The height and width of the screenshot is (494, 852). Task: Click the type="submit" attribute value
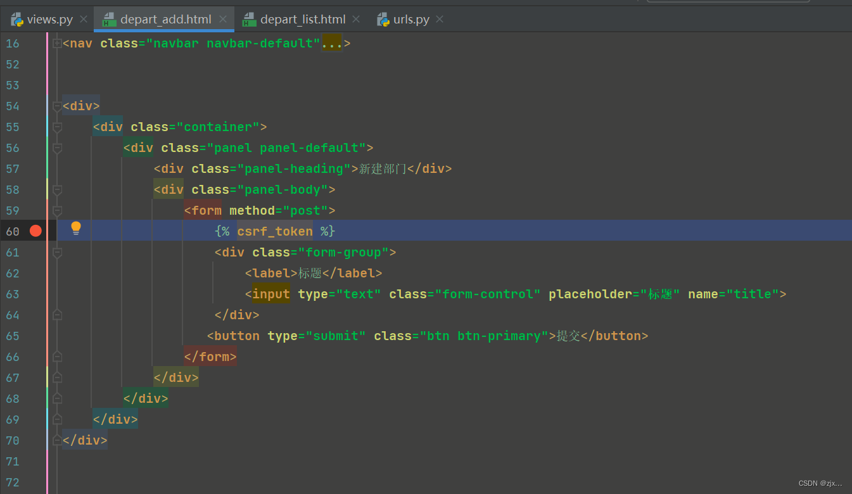point(336,336)
